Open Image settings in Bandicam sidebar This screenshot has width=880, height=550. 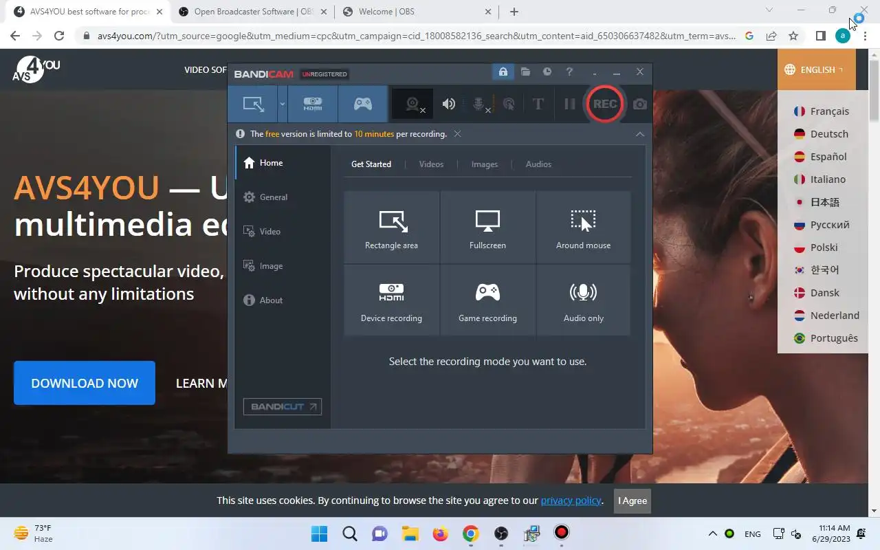click(283, 266)
